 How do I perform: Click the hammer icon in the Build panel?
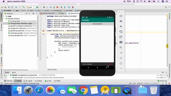pyautogui.click(x=5, y=75)
